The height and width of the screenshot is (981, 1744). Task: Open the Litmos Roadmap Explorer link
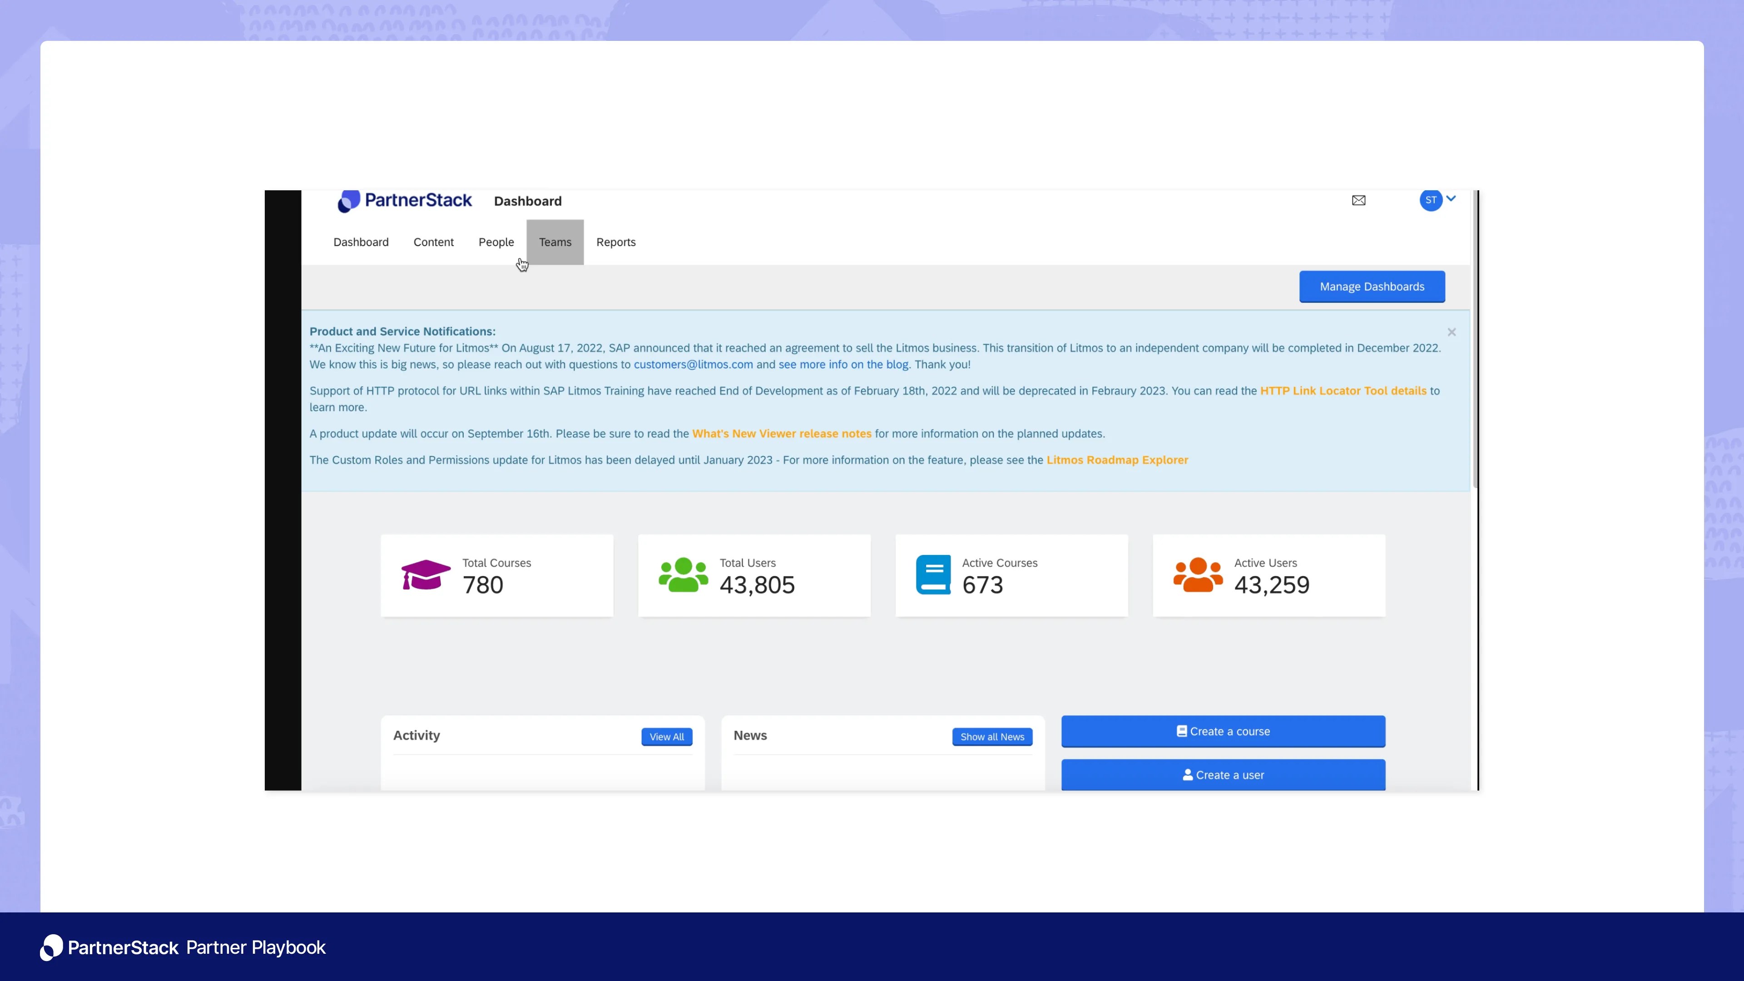[1117, 460]
